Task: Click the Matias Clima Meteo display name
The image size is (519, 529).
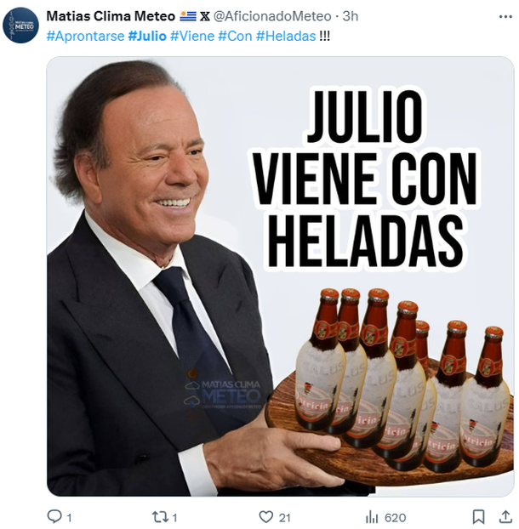Action: (111, 16)
